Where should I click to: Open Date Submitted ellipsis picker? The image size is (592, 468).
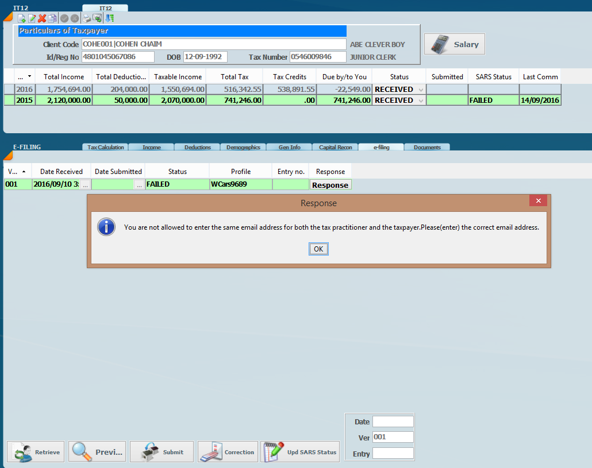(139, 185)
